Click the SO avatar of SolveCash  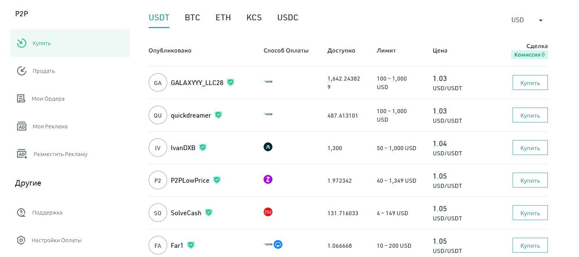tap(158, 213)
